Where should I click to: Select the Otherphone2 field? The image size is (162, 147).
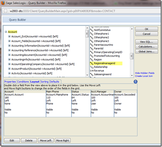(x=101, y=37)
